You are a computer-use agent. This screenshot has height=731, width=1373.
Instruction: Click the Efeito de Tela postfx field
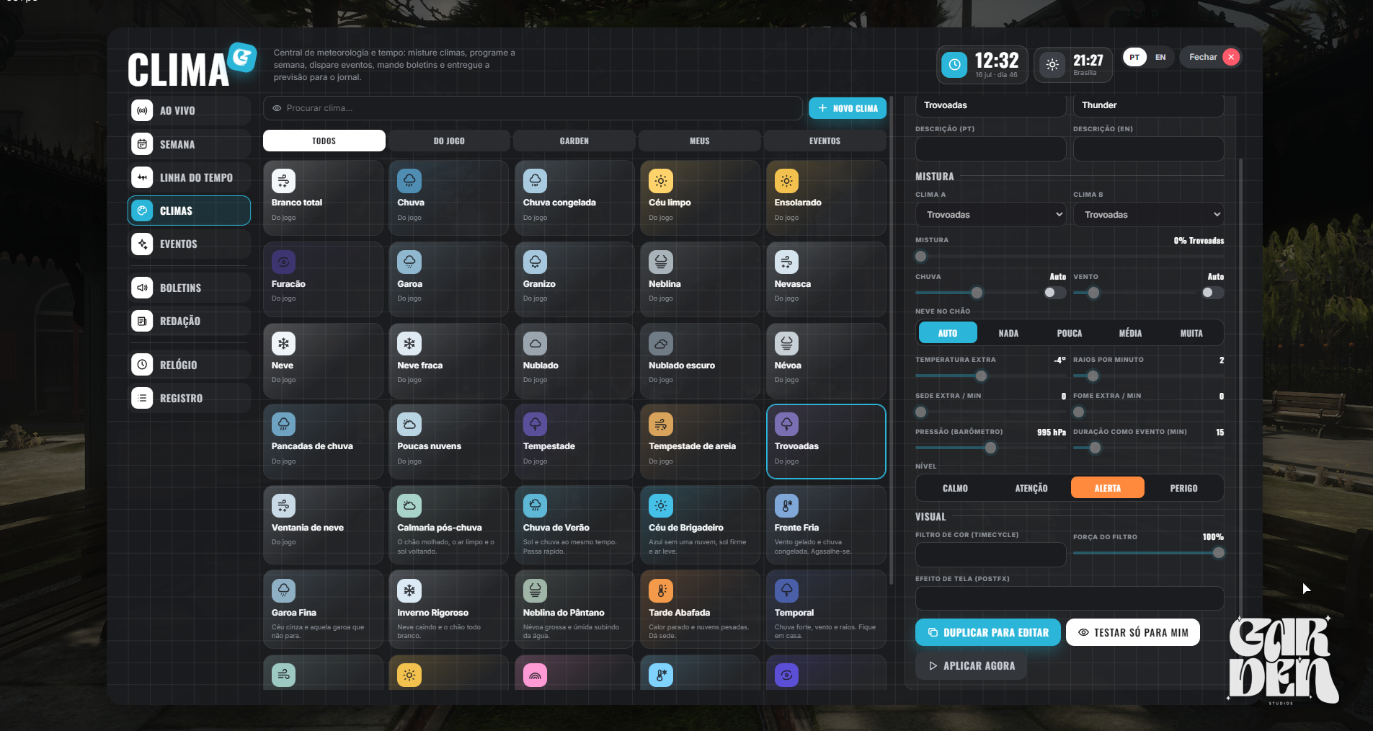(x=1070, y=598)
